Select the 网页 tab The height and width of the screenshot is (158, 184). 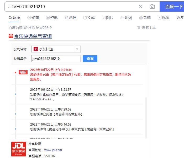[x=14, y=18]
